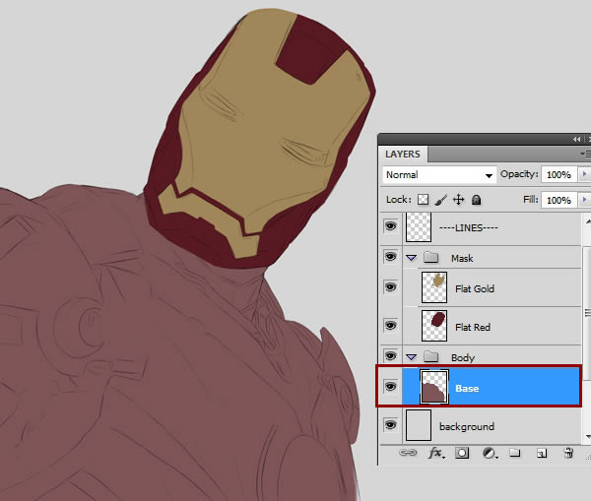This screenshot has height=501, width=591.
Task: Lock transparent pixels
Action: pos(423,199)
